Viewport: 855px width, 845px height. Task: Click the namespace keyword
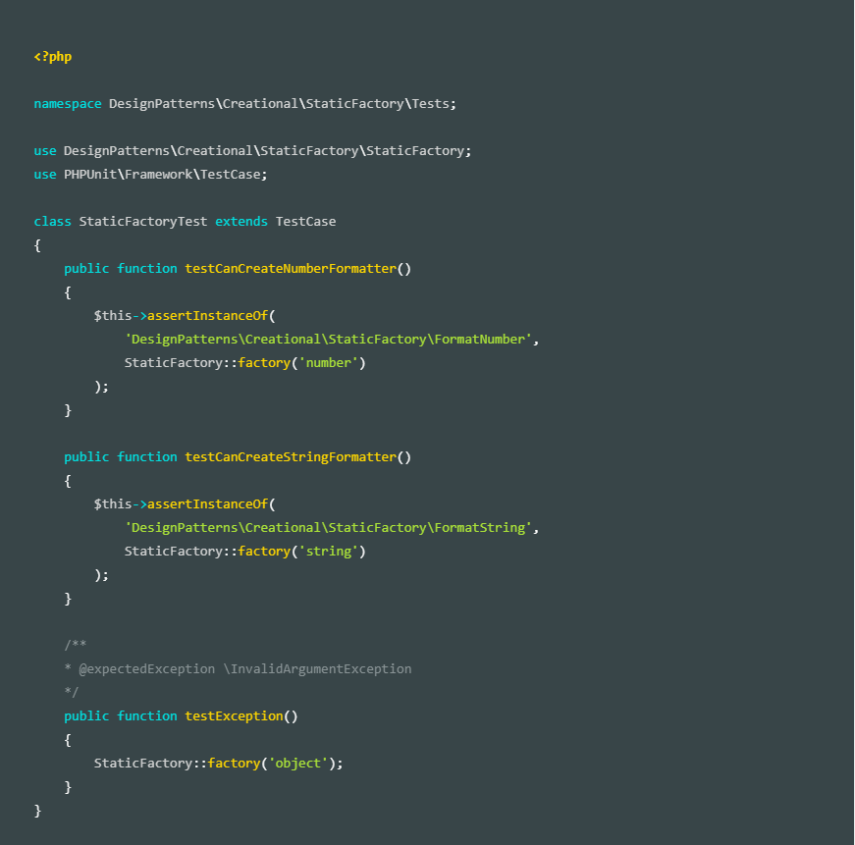(68, 104)
